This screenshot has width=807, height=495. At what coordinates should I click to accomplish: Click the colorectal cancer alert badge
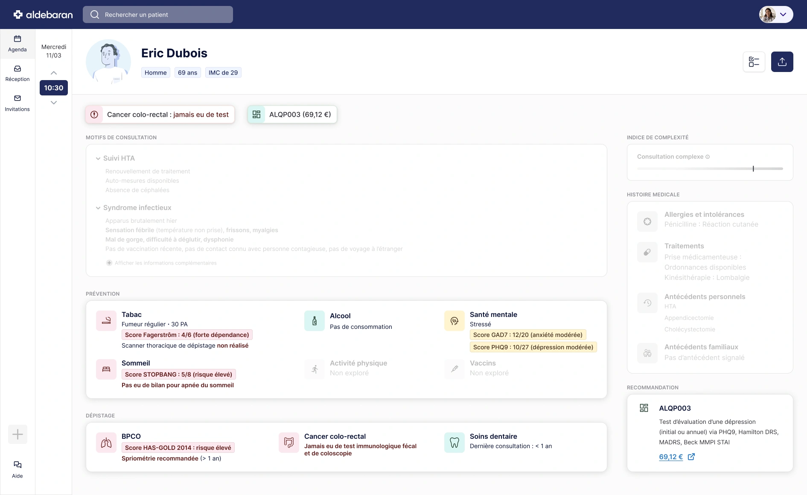[160, 115]
